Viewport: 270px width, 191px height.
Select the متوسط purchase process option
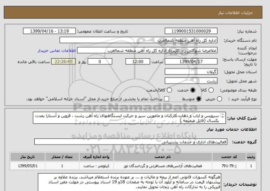coord(199,99)
